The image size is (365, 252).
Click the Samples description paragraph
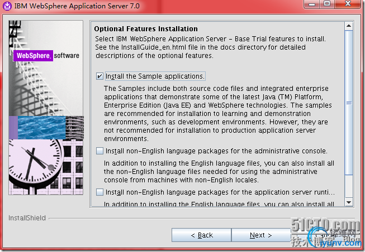[x=219, y=113]
